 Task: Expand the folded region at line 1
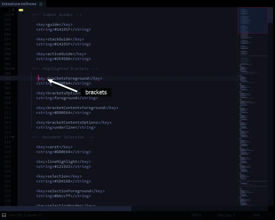pyautogui.click(x=13, y=9)
